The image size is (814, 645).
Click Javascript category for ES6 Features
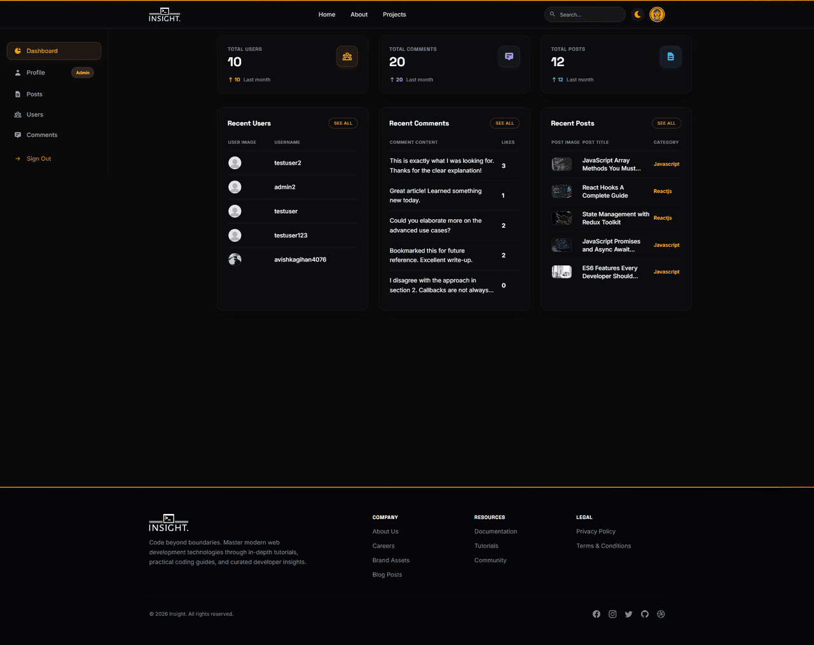[666, 272]
